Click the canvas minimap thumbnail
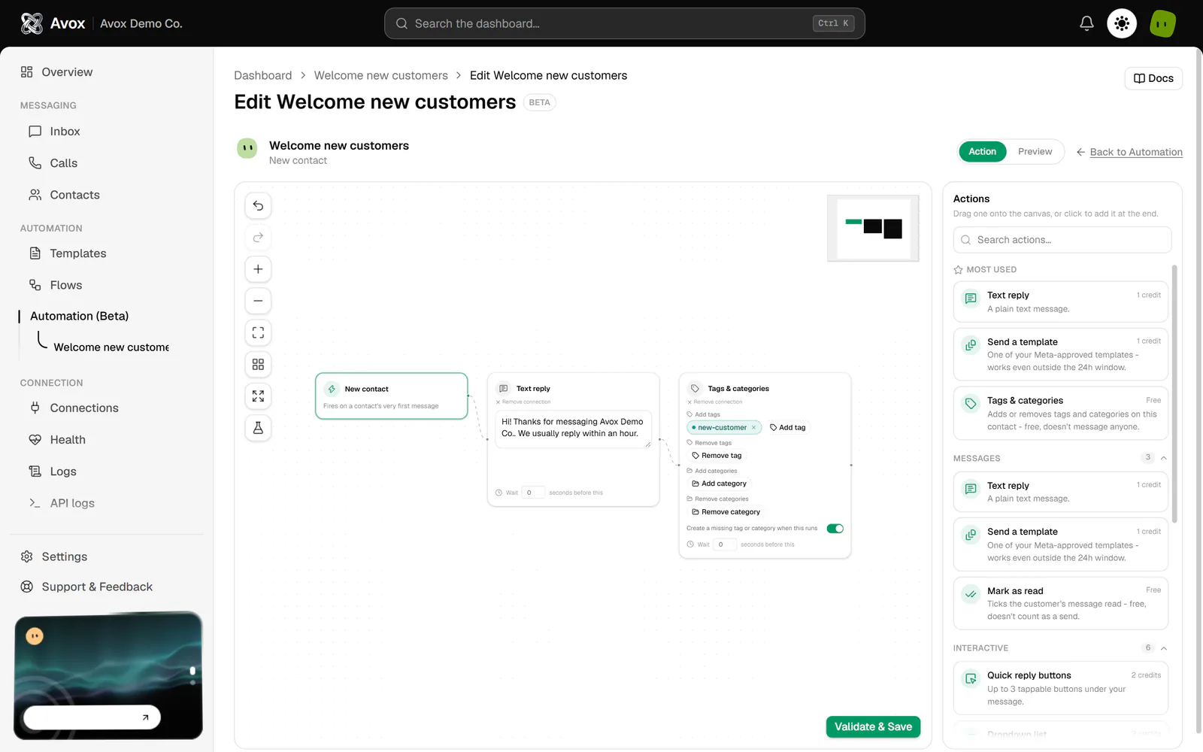This screenshot has height=752, width=1203. click(873, 228)
